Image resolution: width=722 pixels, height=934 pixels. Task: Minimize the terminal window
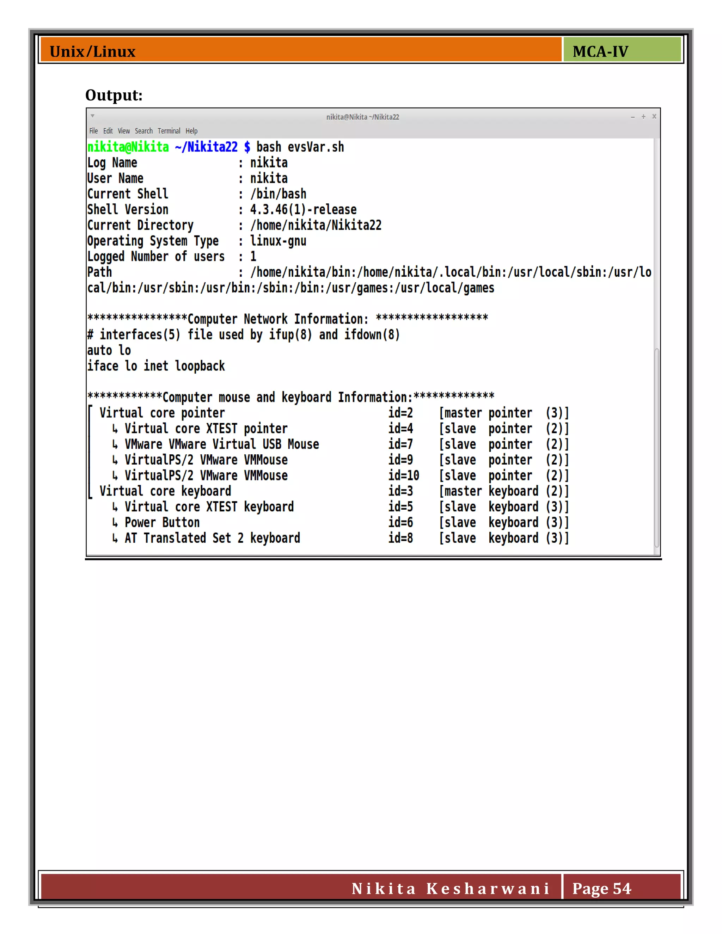point(632,117)
